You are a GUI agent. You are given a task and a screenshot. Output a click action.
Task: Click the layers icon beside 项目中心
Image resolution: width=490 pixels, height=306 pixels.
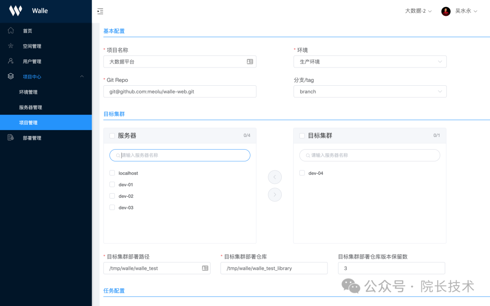(10, 76)
